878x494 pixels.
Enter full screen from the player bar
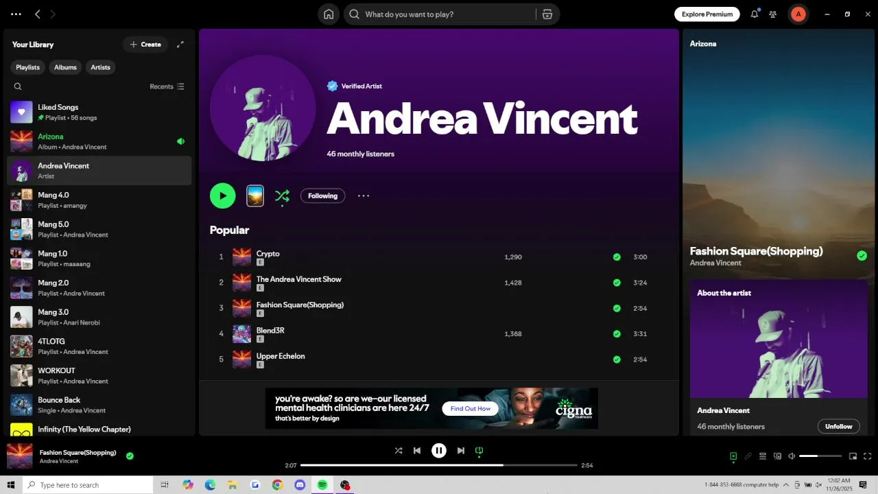point(868,456)
